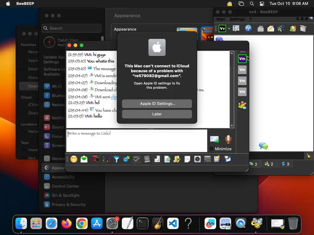This screenshot has width=314, height=235.
Task: Click the BeeBEEP bee icon in Dock
Action: tap(257, 223)
